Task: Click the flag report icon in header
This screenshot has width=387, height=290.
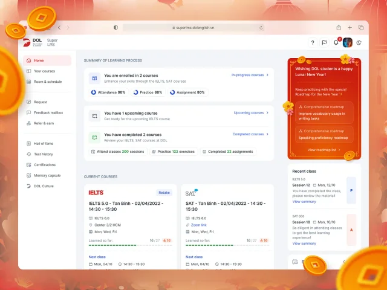Action: [x=324, y=43]
